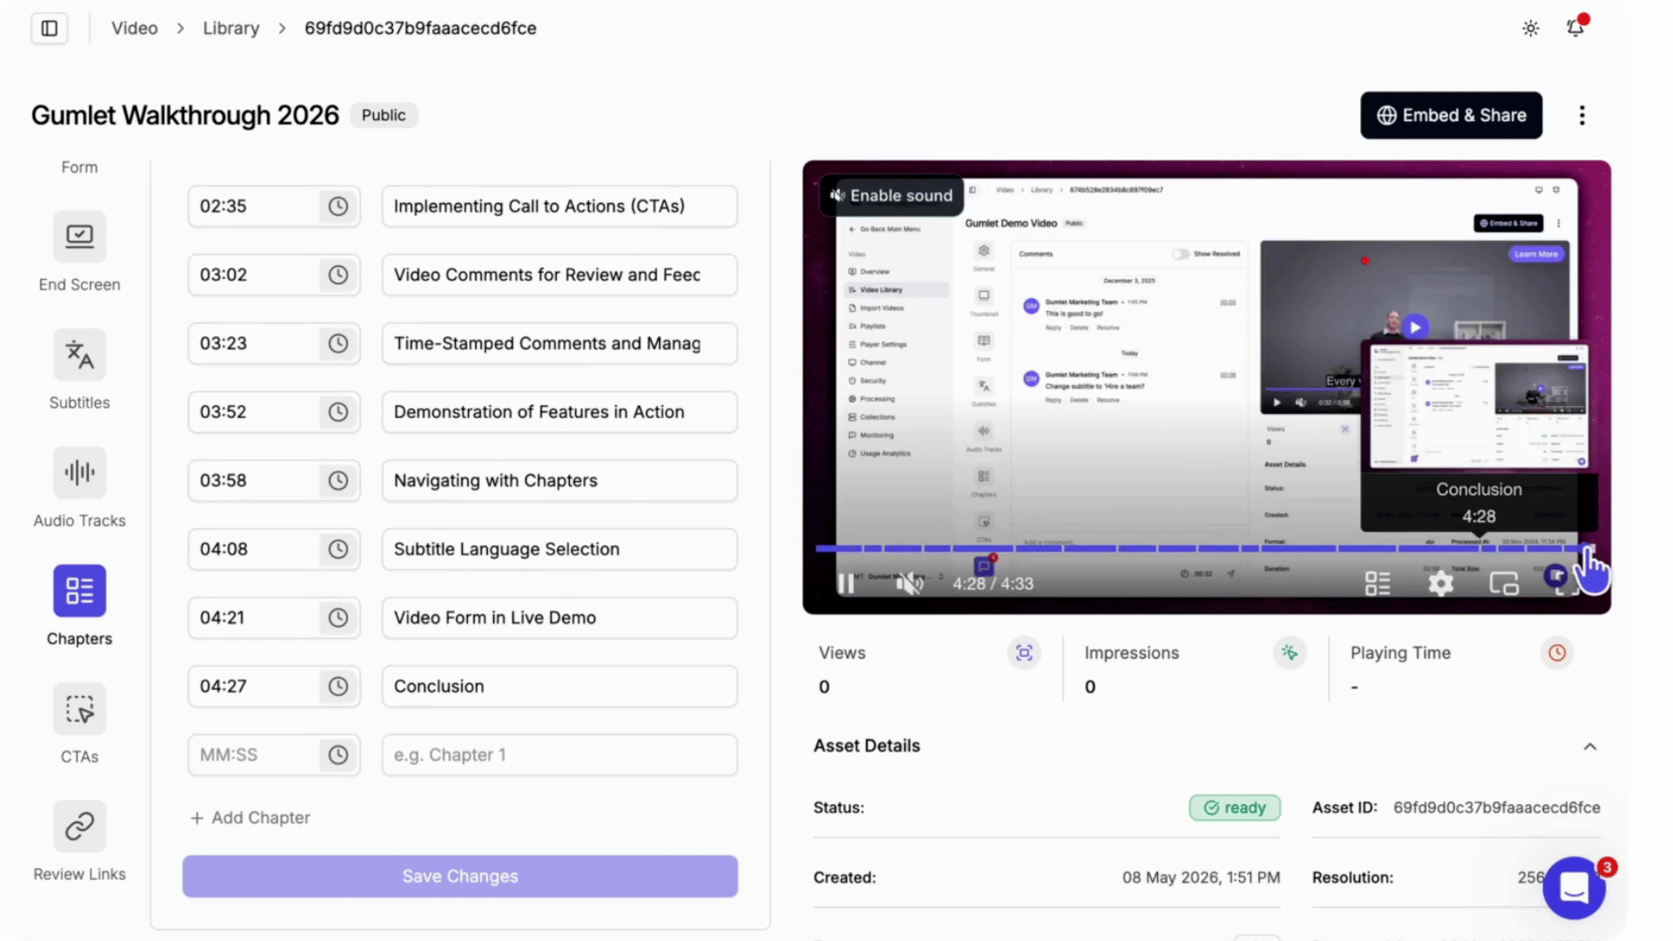The image size is (1673, 941).
Task: Open the chat support widget
Action: (x=1575, y=888)
